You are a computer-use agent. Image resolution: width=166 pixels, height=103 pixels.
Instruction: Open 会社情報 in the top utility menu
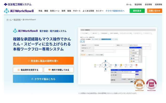pyautogui.click(x=148, y=4)
